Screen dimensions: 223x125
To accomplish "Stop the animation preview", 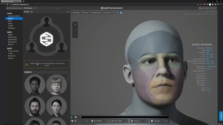I will pos(76,117).
